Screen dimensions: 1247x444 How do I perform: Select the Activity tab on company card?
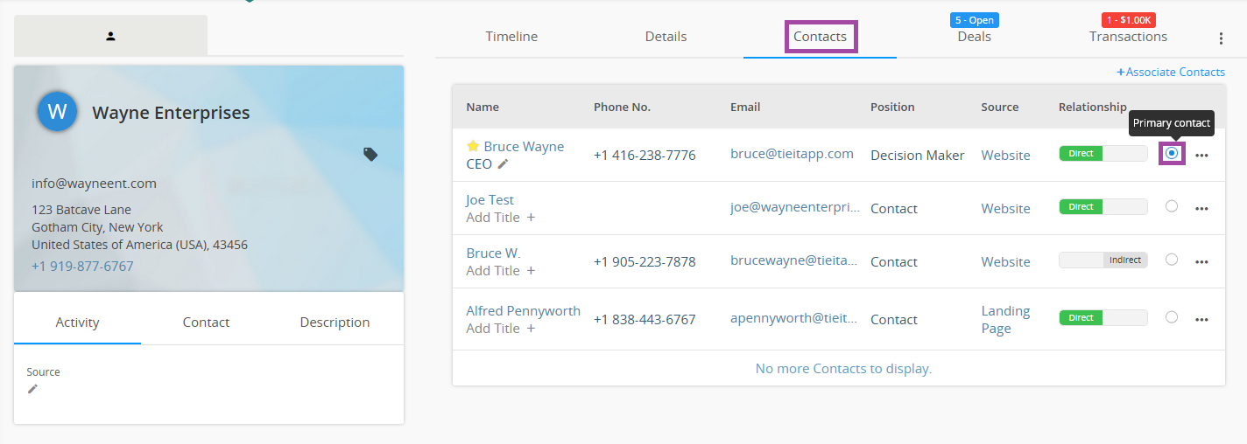pos(77,322)
